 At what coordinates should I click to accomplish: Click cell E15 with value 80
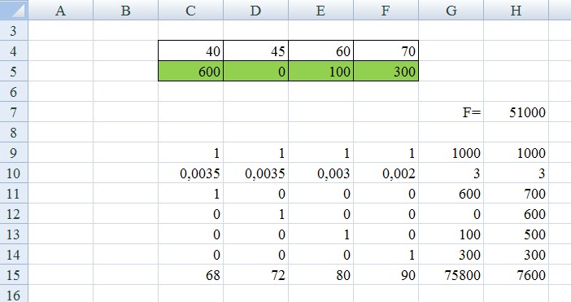tap(320, 275)
